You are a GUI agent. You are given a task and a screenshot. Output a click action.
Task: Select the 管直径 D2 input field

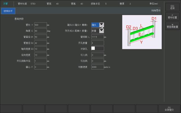click(x=40, y=43)
